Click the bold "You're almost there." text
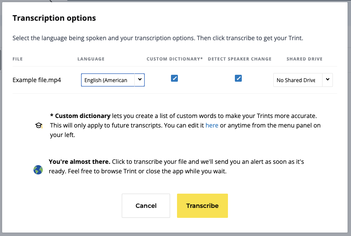351x236 pixels. click(79, 162)
